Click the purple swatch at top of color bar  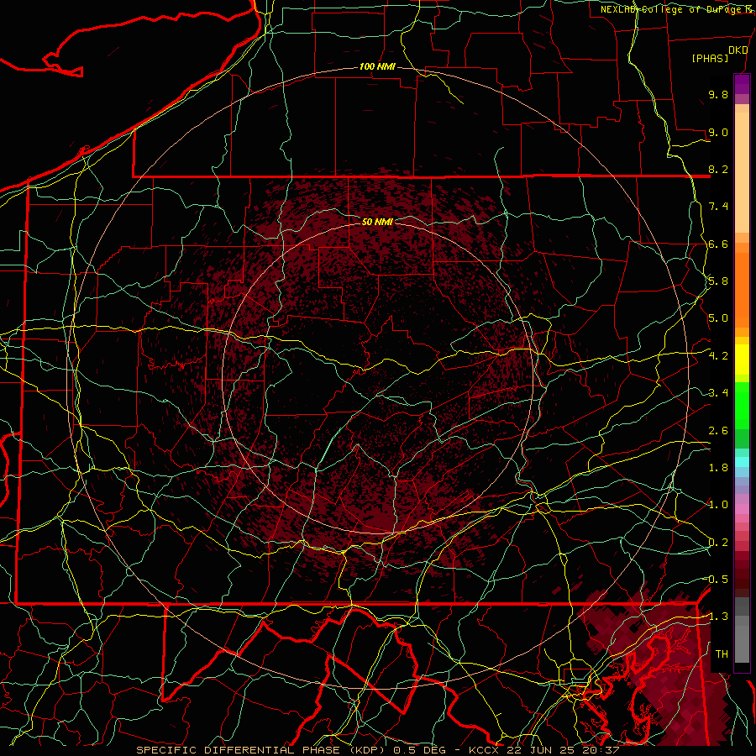pos(742,84)
